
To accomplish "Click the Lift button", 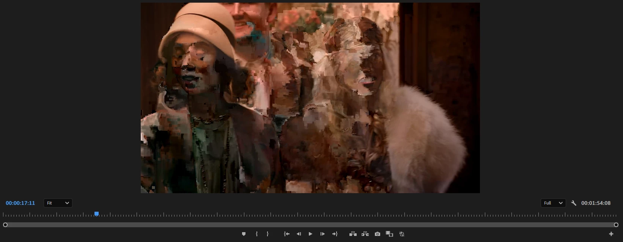I will point(353,234).
